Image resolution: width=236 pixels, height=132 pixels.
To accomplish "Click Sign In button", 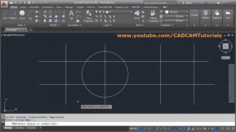I will (187, 3).
